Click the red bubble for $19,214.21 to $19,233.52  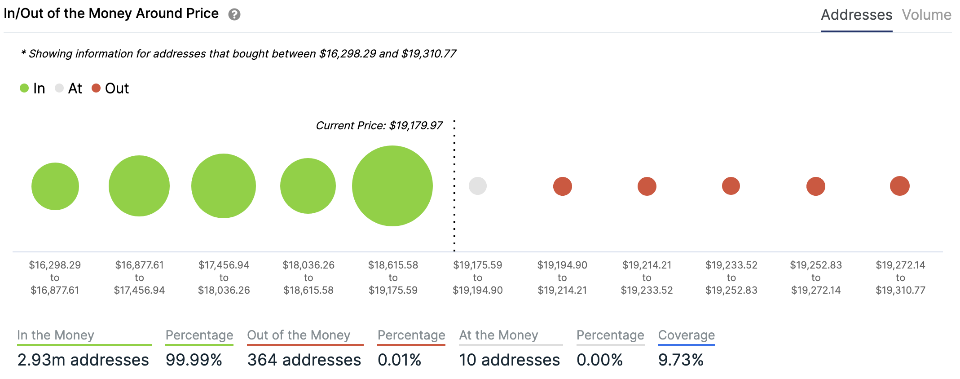tap(647, 186)
